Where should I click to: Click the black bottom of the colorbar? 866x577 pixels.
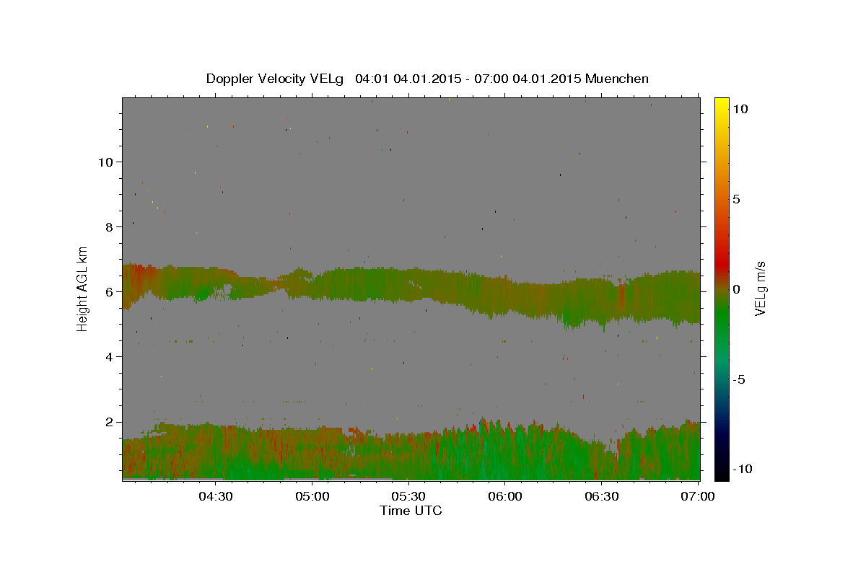click(722, 472)
